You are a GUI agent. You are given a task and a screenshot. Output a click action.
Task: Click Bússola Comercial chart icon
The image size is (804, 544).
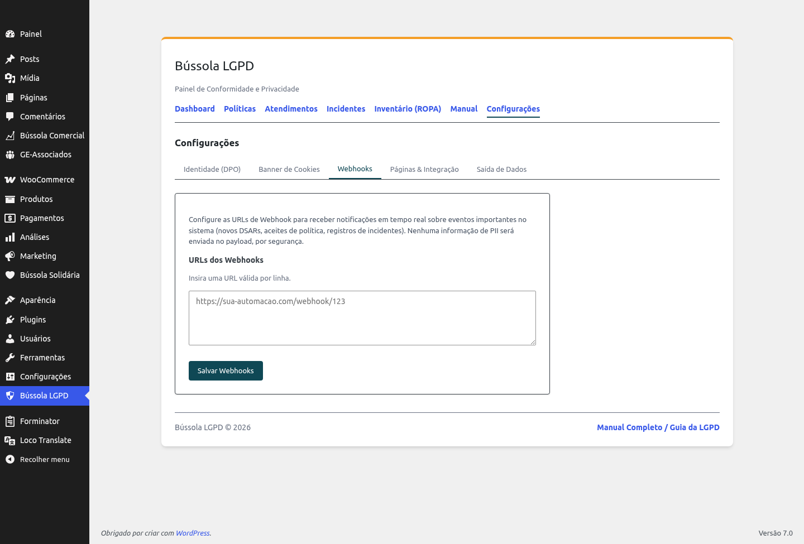[x=10, y=136]
